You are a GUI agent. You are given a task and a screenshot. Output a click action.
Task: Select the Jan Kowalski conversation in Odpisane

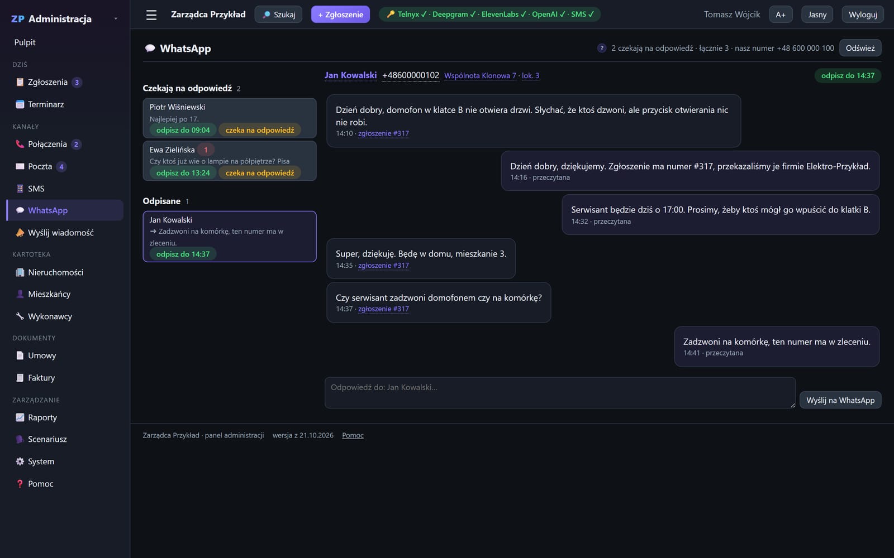(x=230, y=237)
